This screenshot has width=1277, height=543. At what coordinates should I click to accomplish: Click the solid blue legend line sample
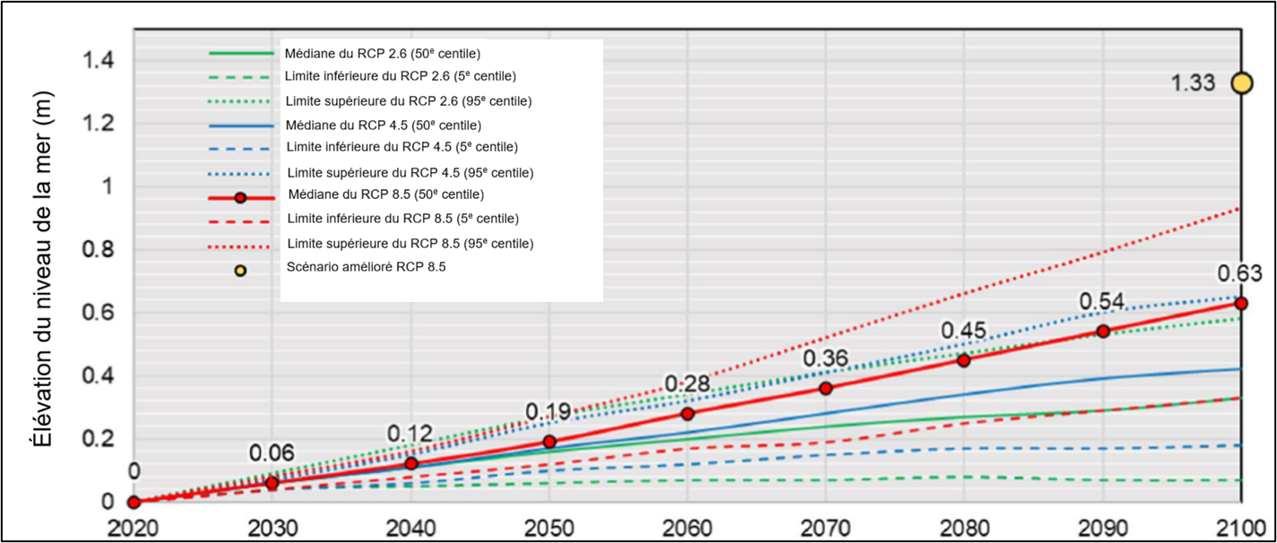pos(240,125)
